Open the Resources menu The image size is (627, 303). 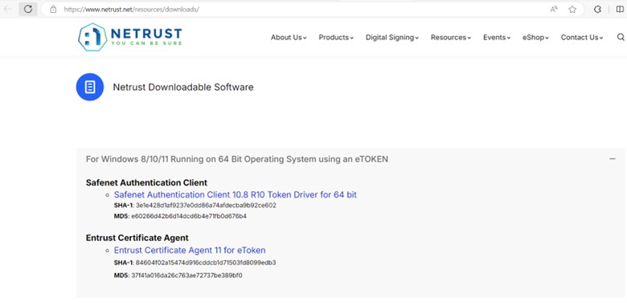pyautogui.click(x=451, y=38)
